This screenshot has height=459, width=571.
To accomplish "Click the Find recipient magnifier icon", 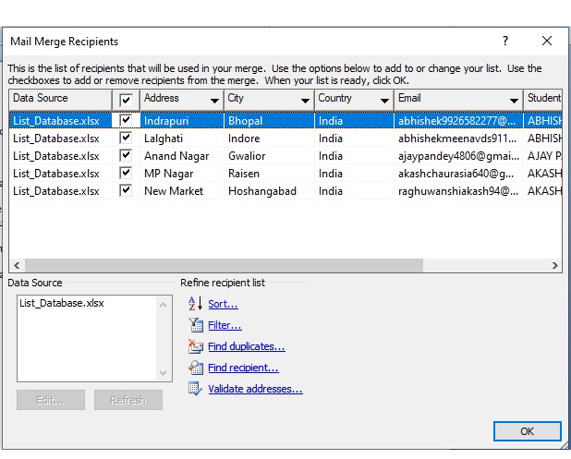I will [196, 368].
